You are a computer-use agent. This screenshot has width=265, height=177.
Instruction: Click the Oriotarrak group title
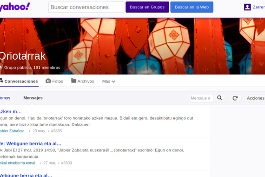click(23, 56)
